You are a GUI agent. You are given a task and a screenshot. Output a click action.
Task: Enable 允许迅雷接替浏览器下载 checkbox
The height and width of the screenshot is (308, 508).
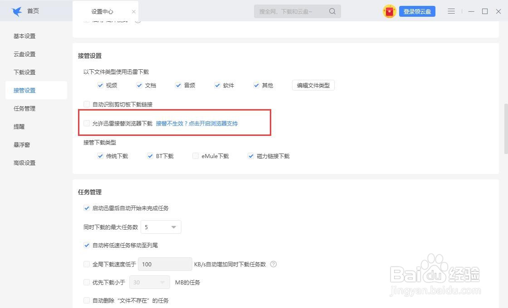point(87,123)
